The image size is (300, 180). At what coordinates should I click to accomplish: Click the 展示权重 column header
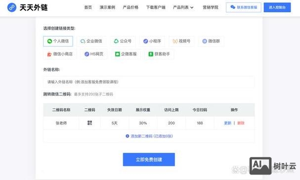coord(143,110)
